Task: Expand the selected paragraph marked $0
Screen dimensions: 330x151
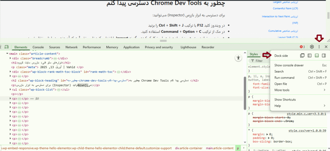Action: point(10,98)
